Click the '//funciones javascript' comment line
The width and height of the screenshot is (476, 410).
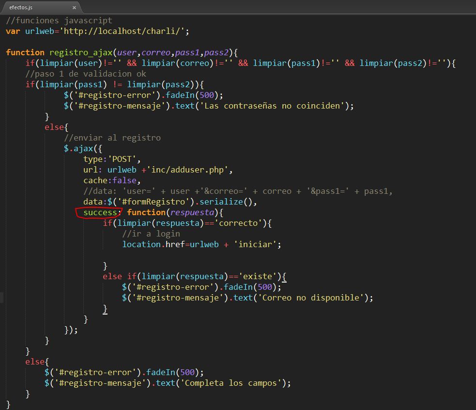pos(59,20)
